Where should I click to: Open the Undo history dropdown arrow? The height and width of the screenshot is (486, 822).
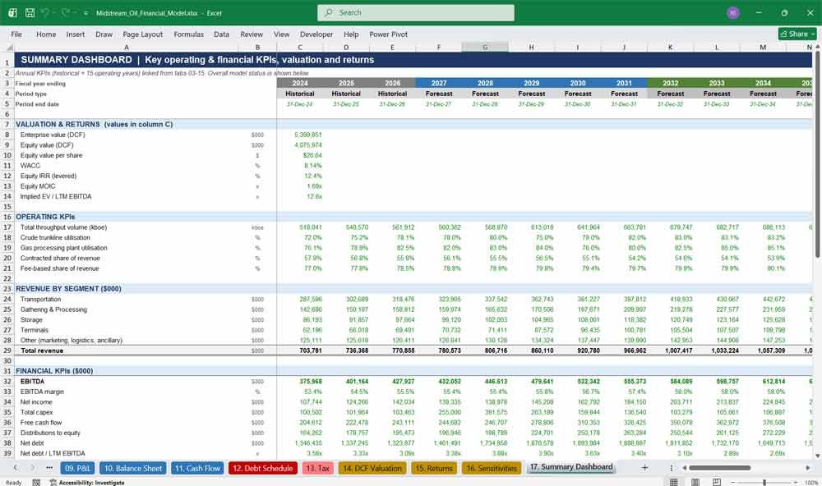pyautogui.click(x=54, y=13)
